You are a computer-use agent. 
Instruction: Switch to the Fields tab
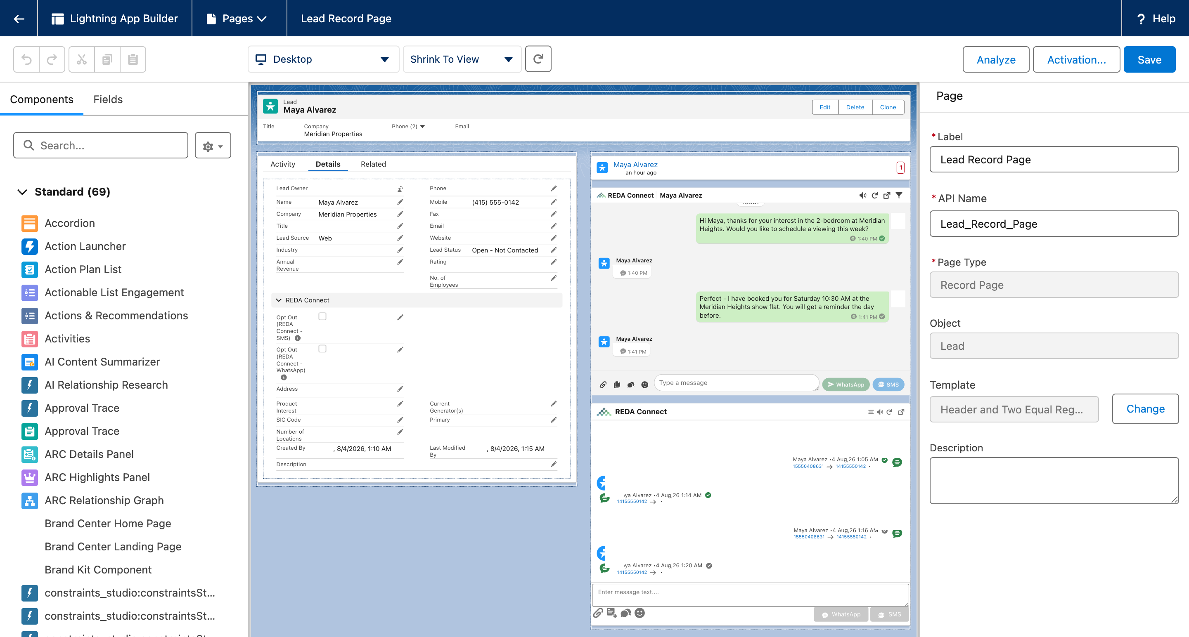click(108, 99)
